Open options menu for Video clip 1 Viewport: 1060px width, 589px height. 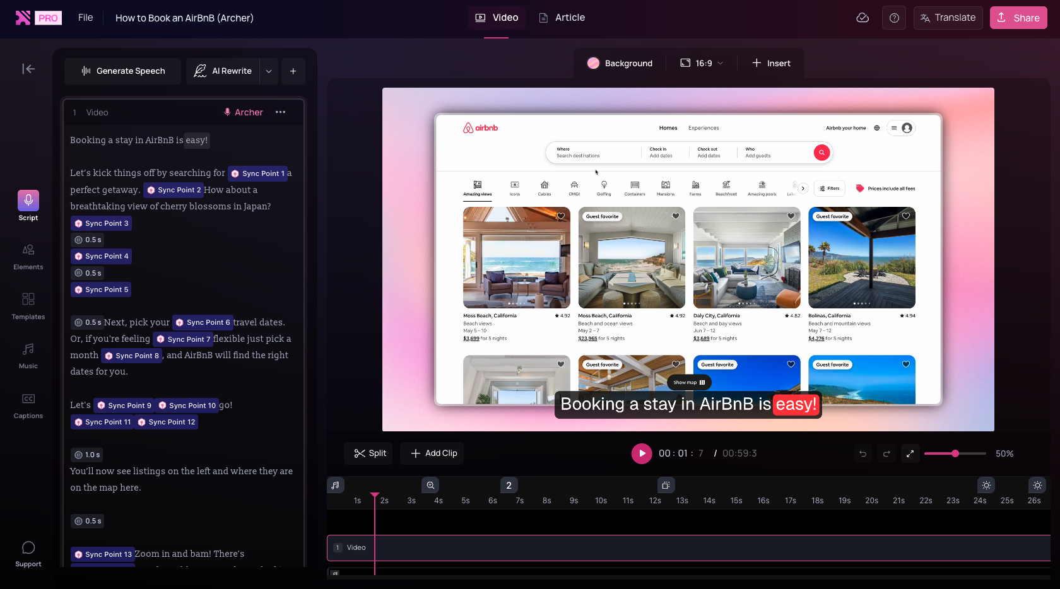[x=281, y=112]
